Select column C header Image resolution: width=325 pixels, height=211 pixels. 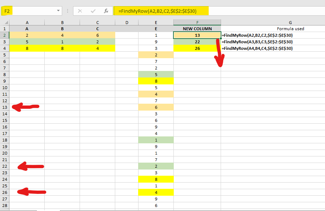(x=97, y=23)
